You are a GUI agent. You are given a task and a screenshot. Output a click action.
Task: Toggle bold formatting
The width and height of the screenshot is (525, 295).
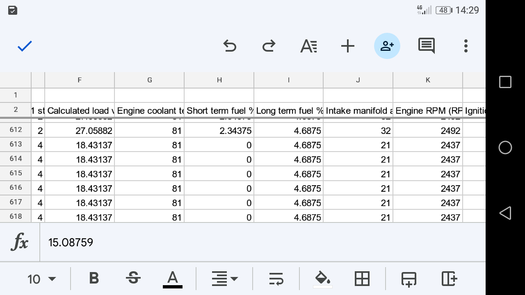(94, 279)
